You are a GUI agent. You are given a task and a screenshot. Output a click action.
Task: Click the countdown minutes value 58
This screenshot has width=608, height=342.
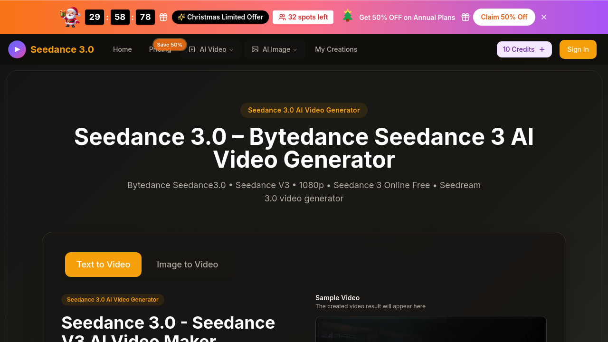click(120, 17)
